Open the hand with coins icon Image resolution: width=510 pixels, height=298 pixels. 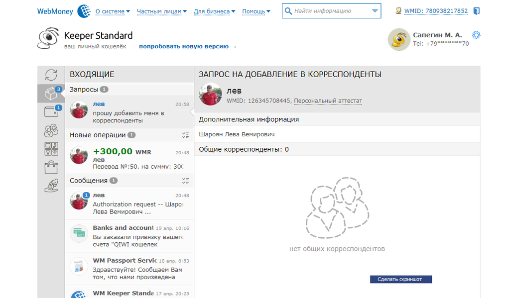click(x=51, y=186)
